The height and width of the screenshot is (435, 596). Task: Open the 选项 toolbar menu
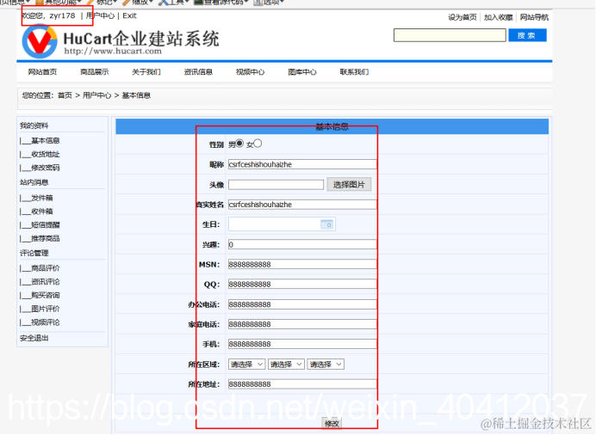tap(269, 3)
